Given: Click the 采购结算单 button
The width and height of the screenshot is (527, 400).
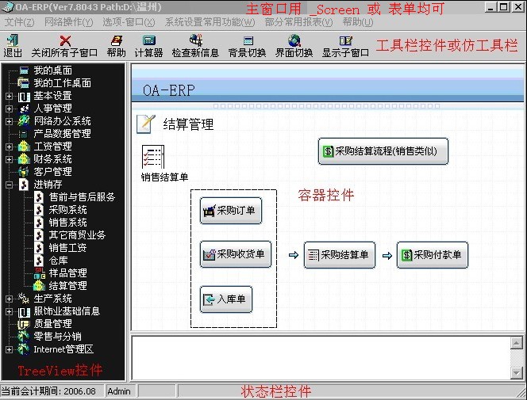Looking at the screenshot, I should (x=340, y=255).
